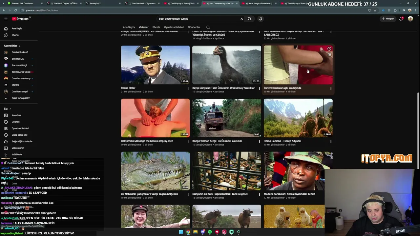Clear the YouTube search box text
The image size is (420, 236).
(x=241, y=19)
